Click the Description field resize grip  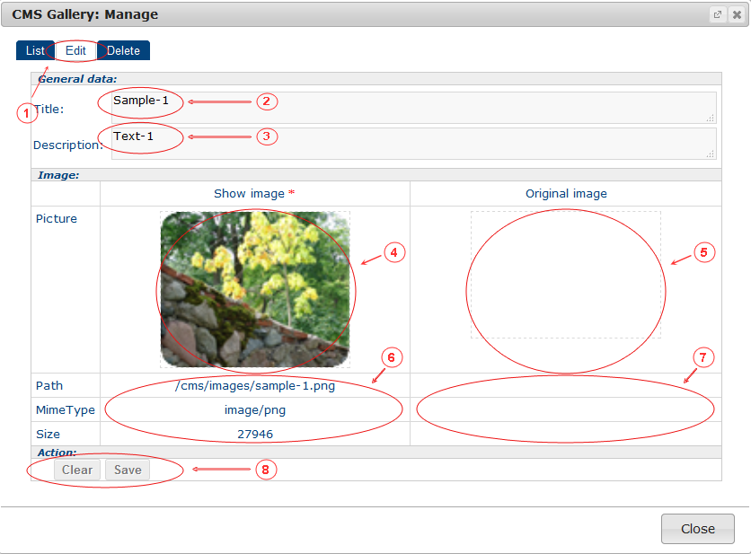[x=711, y=154]
